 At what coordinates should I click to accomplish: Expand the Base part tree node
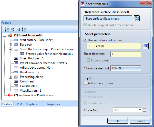(x=11, y=45)
